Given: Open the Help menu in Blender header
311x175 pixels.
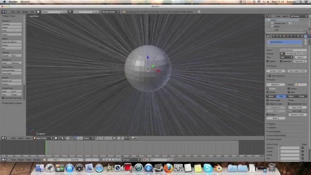Looking at the screenshot, I should 32,12.
